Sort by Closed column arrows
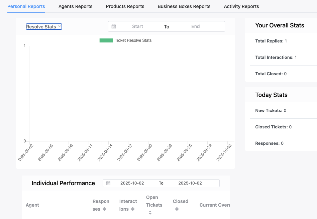The height and width of the screenshot is (219, 317). [177, 209]
